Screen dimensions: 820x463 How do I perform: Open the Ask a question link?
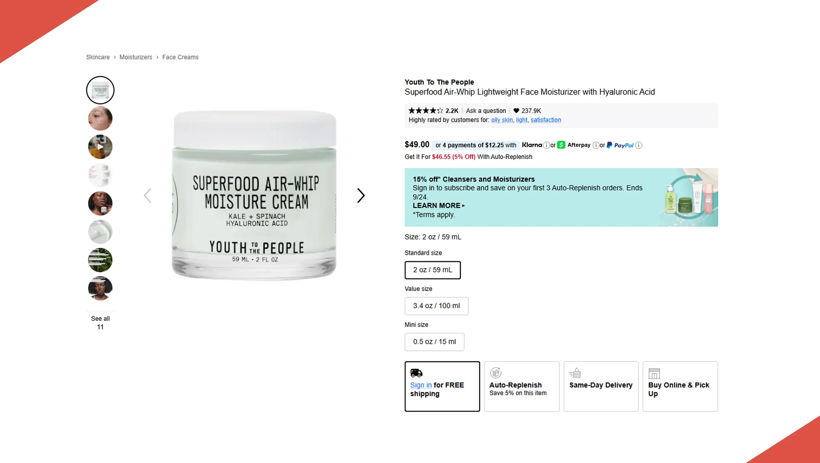pyautogui.click(x=486, y=111)
